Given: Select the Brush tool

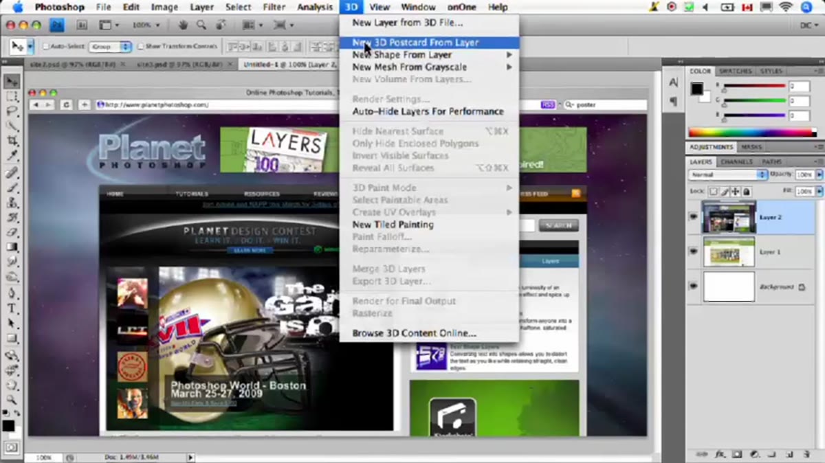Looking at the screenshot, I should (12, 188).
